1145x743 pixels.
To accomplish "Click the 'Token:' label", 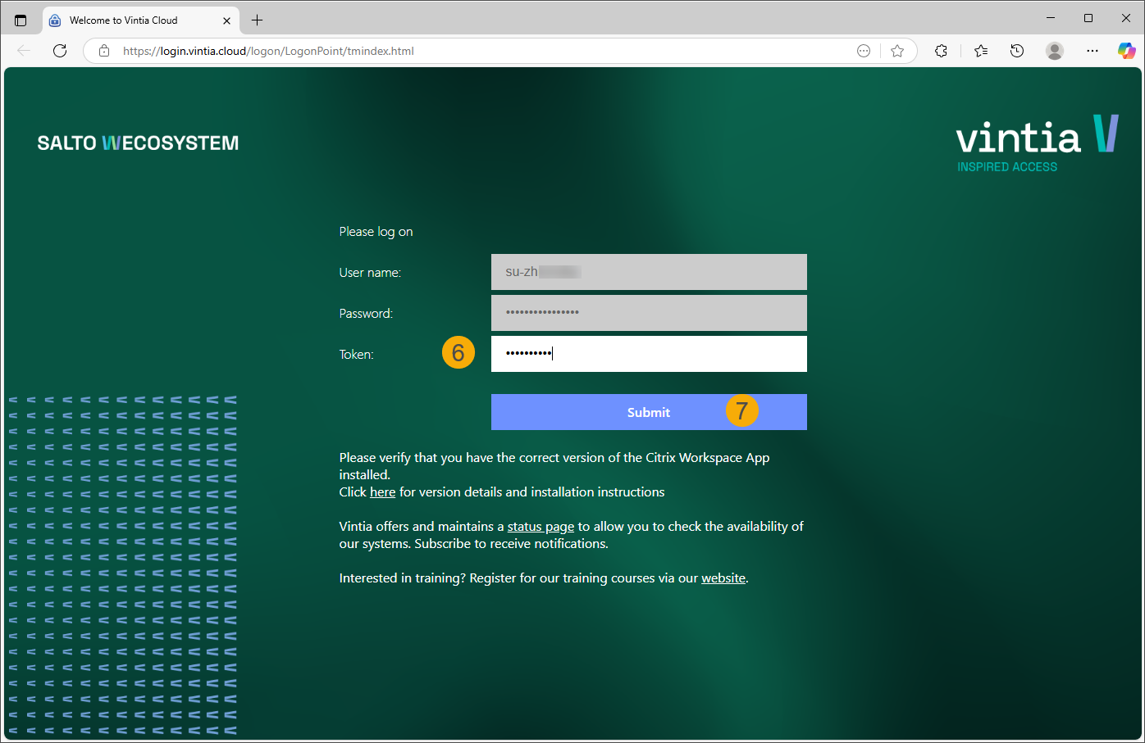I will 356,355.
